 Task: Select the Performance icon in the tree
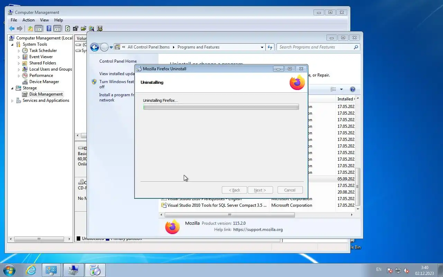25,75
